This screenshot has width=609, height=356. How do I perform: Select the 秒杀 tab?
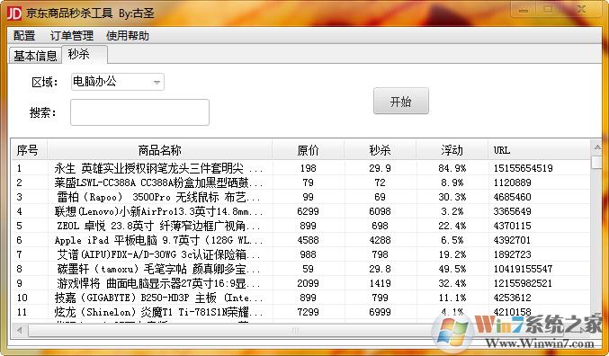pos(85,54)
